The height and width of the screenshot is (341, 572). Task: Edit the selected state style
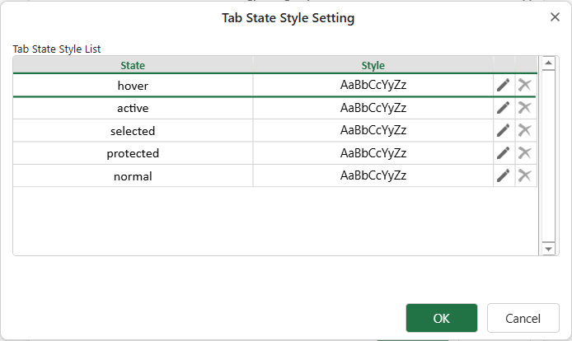pos(504,131)
